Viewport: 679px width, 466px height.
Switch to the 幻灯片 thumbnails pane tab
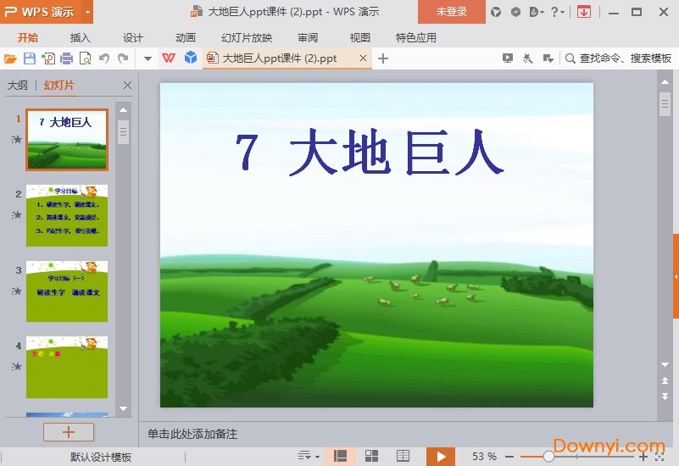(58, 86)
